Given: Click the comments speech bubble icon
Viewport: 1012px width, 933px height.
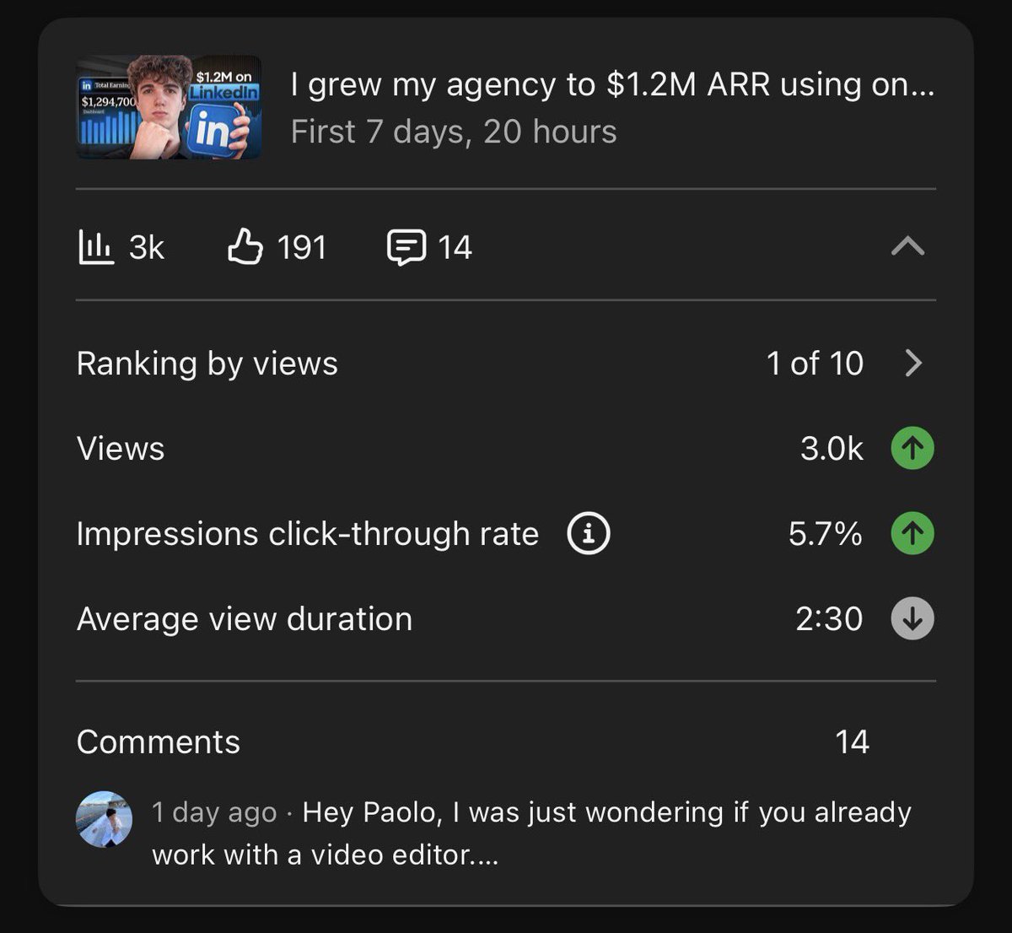Looking at the screenshot, I should click(406, 248).
